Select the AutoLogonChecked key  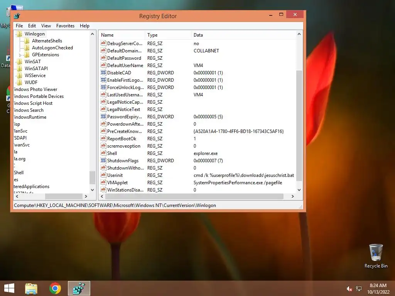[x=52, y=48]
